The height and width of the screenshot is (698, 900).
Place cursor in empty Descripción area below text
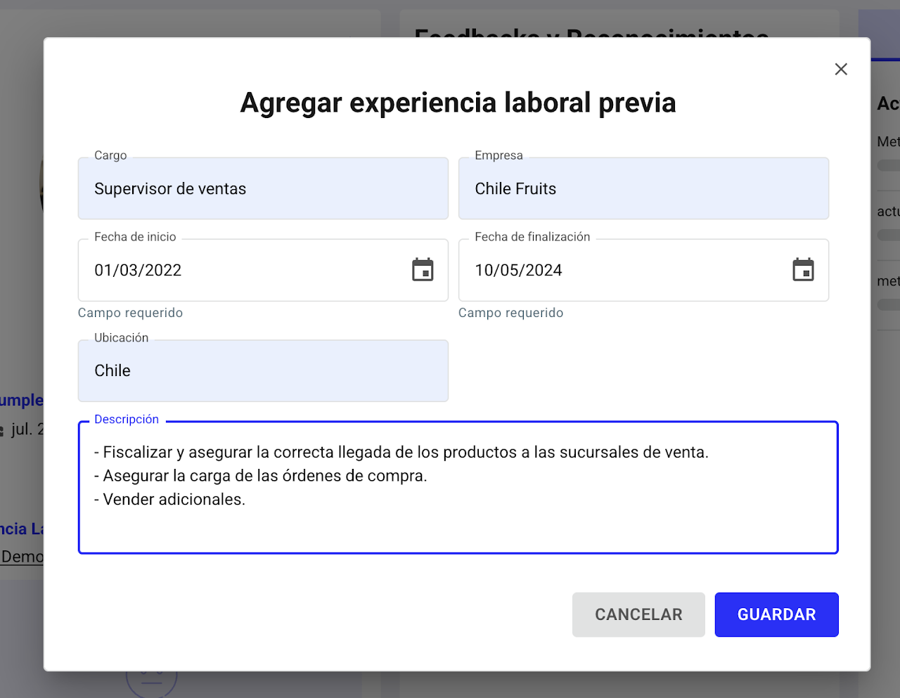[457, 532]
